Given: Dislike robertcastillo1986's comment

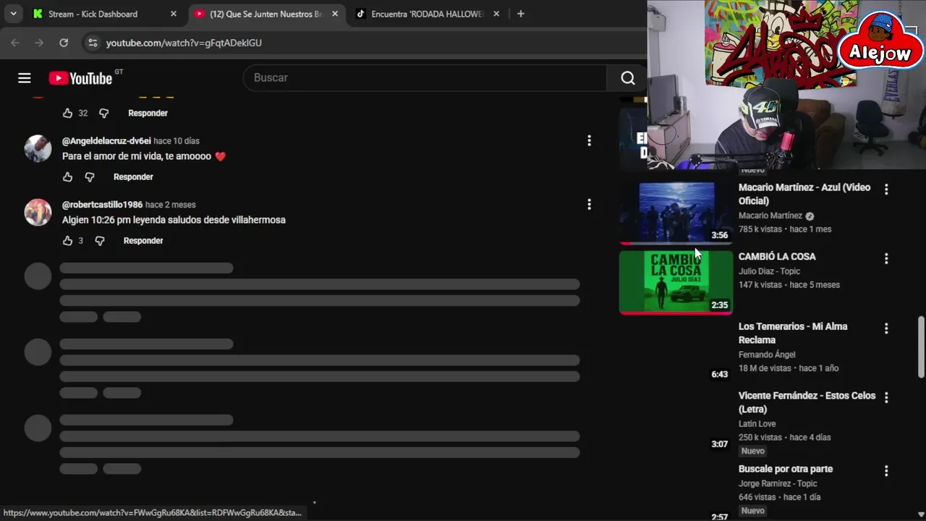Looking at the screenshot, I should pyautogui.click(x=99, y=240).
